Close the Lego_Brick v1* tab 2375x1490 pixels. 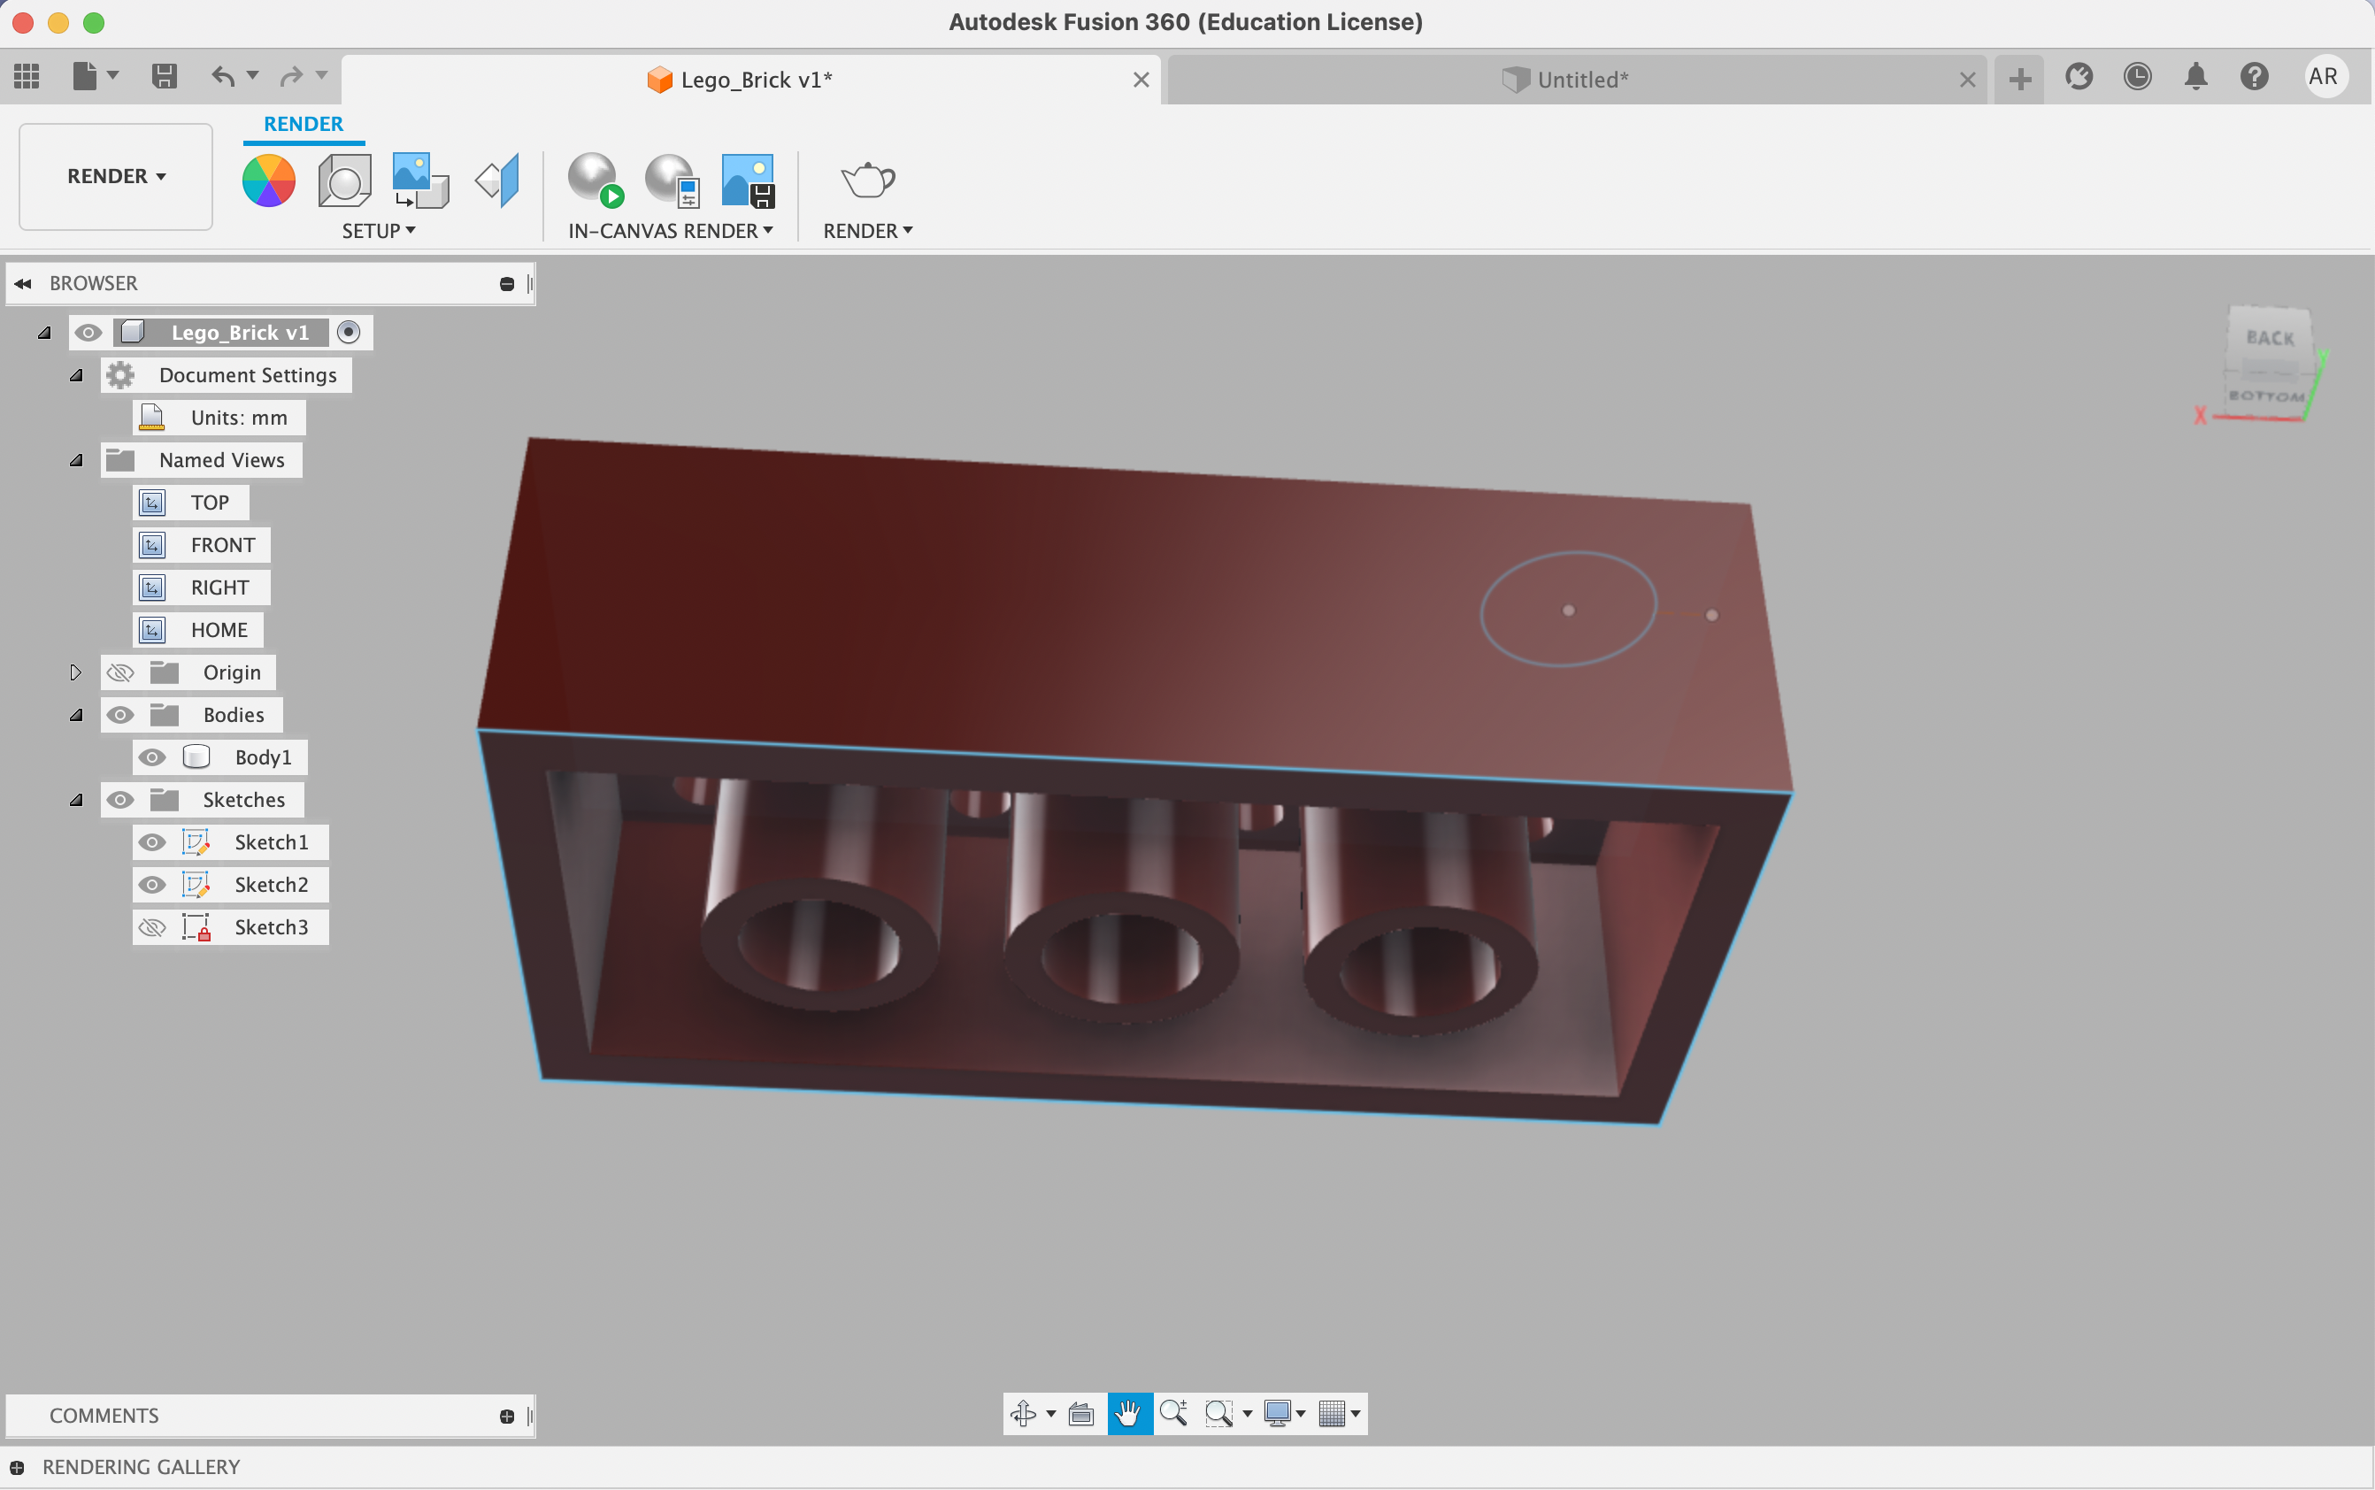1141,80
